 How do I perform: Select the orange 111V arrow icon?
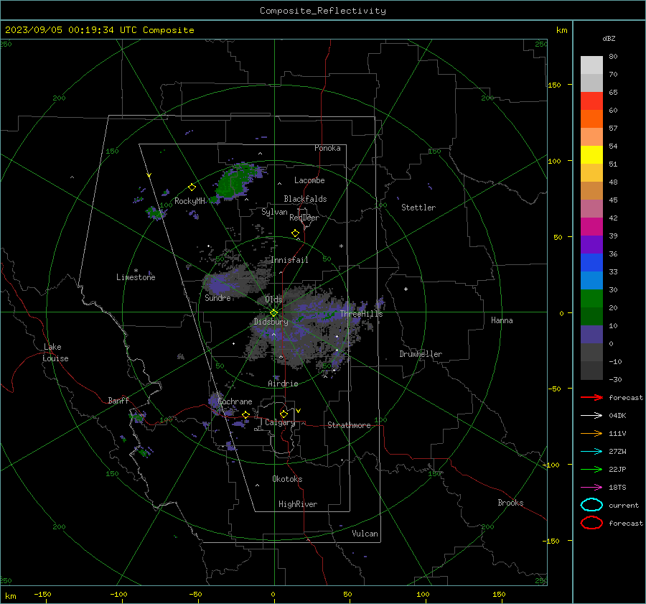coord(591,433)
